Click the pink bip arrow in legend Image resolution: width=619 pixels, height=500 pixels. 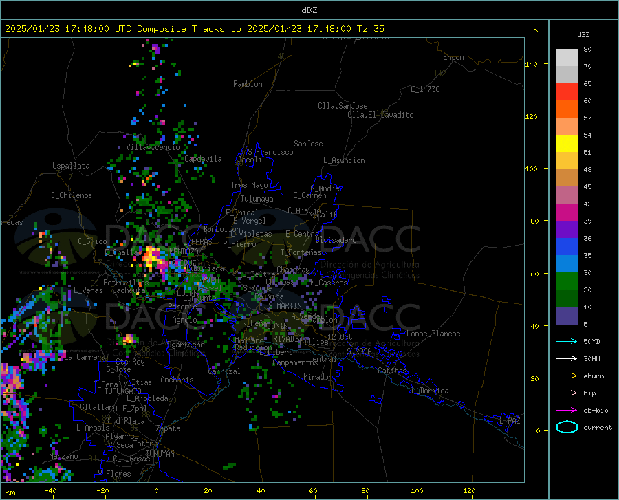click(x=567, y=393)
